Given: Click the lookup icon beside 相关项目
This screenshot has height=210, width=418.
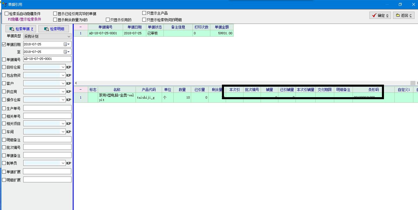Looking at the screenshot, I should (69, 124).
